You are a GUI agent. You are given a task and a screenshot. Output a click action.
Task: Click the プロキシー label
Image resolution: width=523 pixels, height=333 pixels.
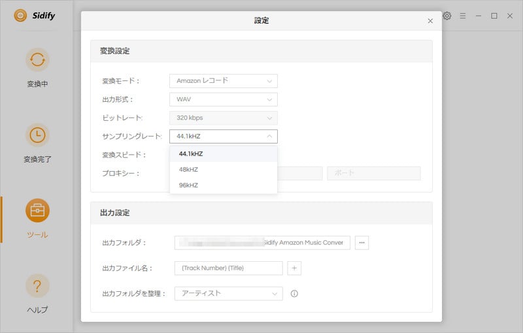(x=120, y=174)
